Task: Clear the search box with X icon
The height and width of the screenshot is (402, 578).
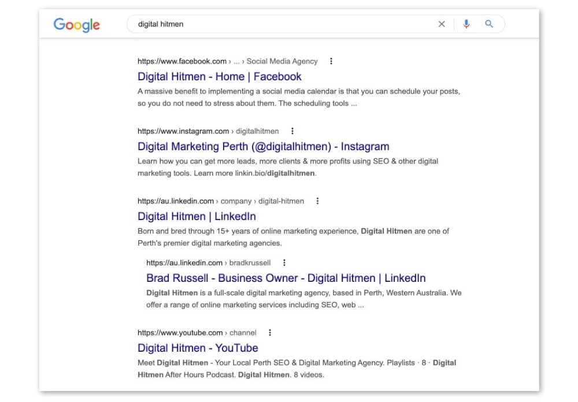Action: [x=441, y=24]
